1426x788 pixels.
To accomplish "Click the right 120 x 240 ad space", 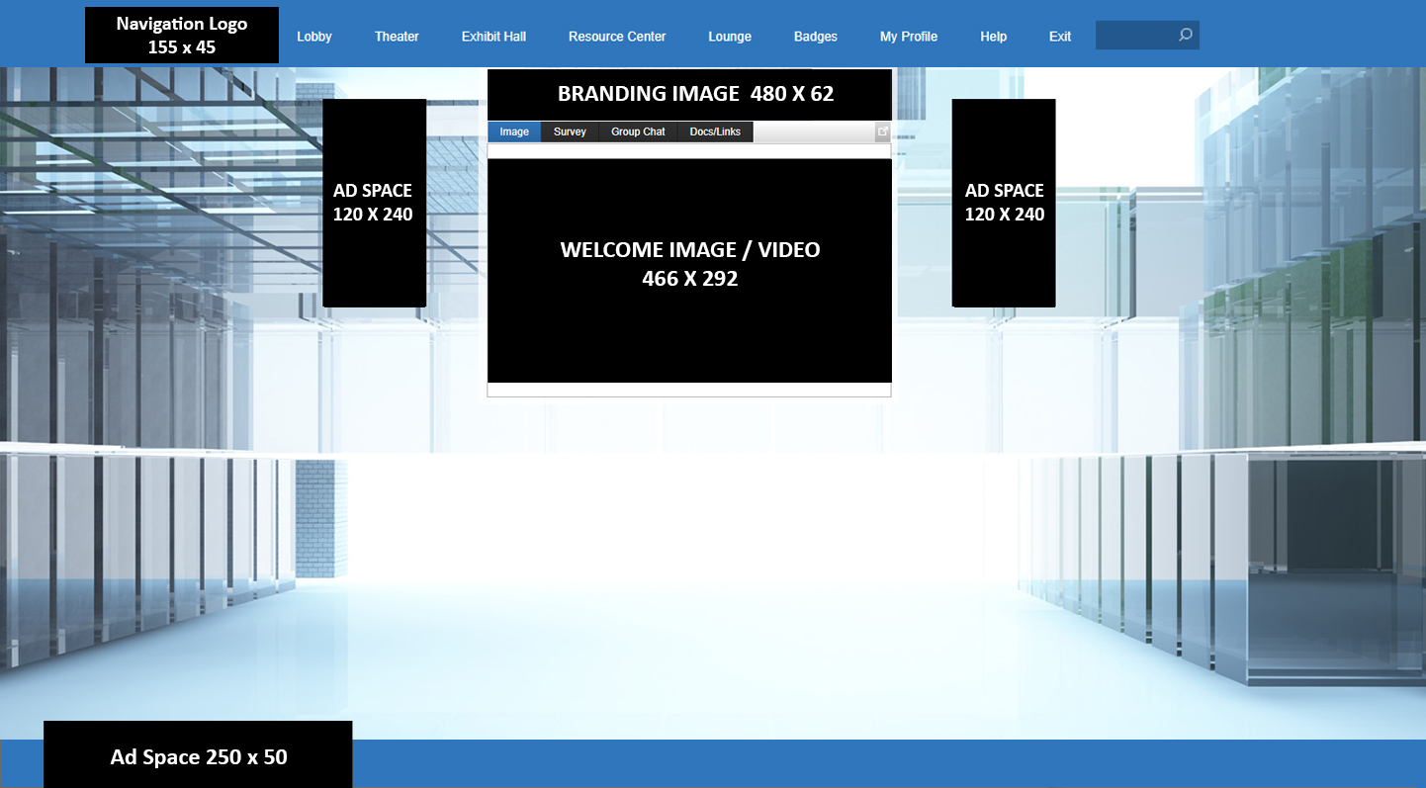I will point(1004,203).
